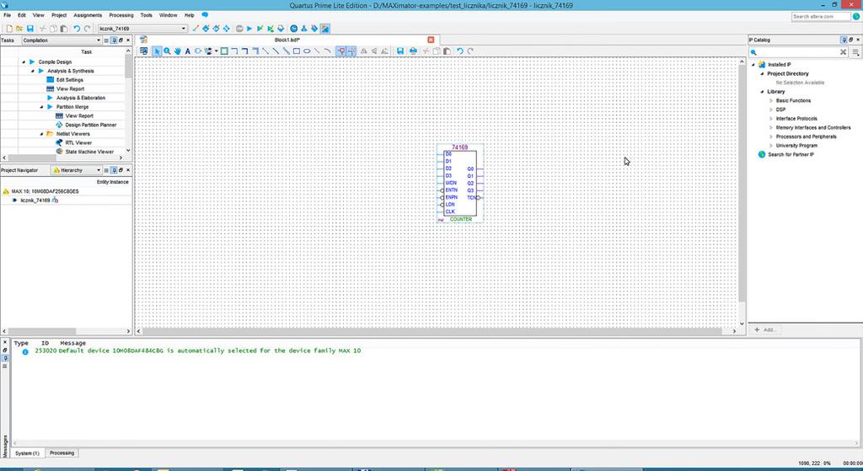
Task: Collapse the Netlist Viewers folder
Action: click(42, 134)
